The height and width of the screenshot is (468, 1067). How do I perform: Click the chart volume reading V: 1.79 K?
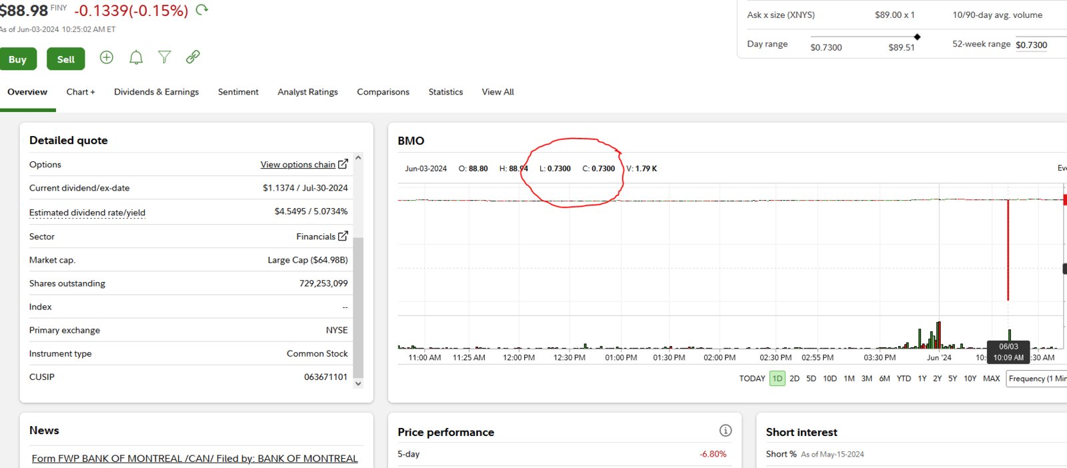[642, 169]
